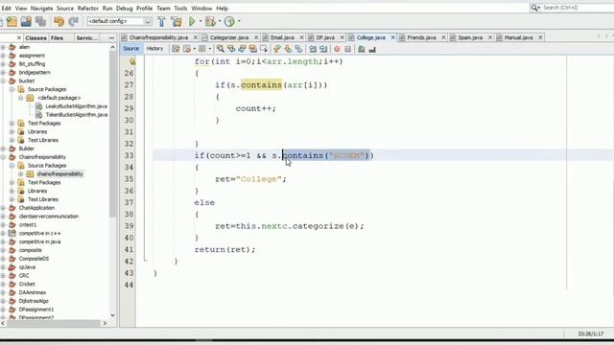The height and width of the screenshot is (345, 614).
Task: Expand the chainofresponsibility package node
Action: [21, 174]
